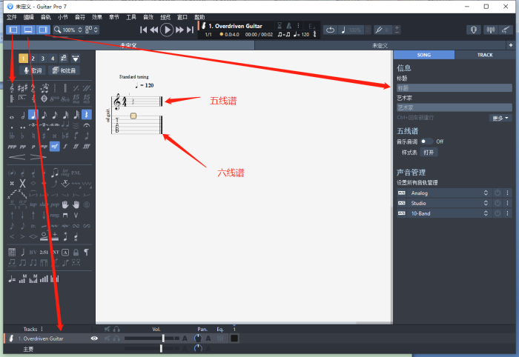The width and height of the screenshot is (519, 357).
Task: Insert a rest with rest icon
Action: coord(87,115)
